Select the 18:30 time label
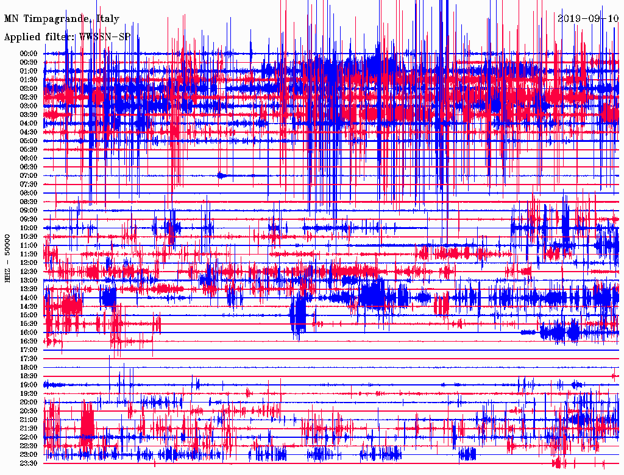The image size is (624, 475). 29,376
